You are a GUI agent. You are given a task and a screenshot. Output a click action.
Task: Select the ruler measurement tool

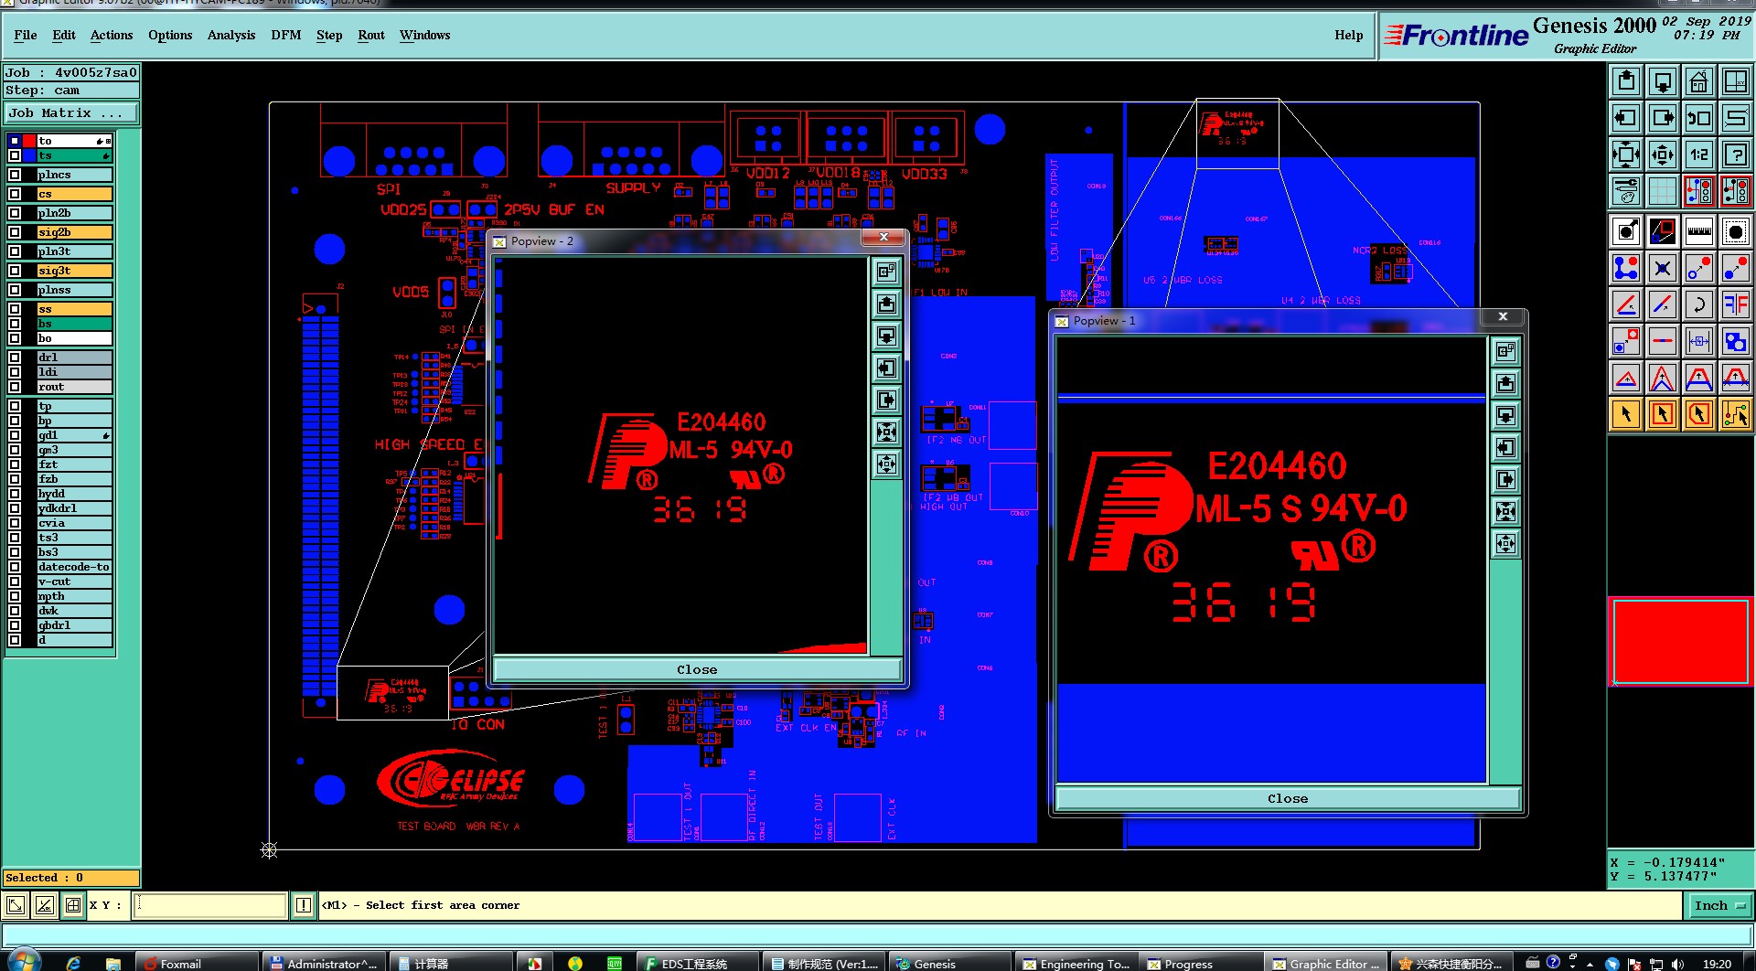[1698, 231]
